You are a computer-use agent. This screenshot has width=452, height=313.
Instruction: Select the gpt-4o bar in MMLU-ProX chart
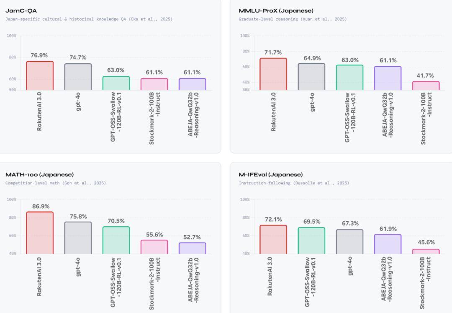[x=311, y=77]
